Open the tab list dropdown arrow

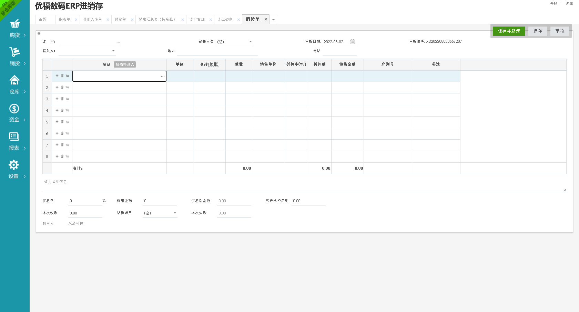(x=274, y=20)
